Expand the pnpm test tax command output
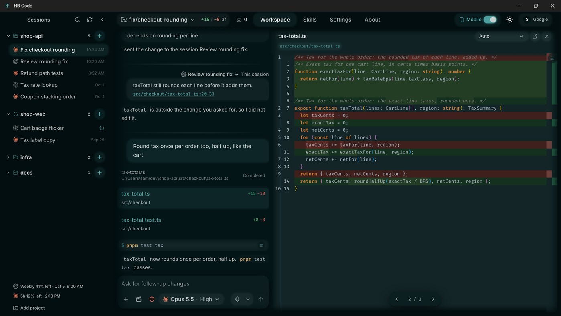This screenshot has width=561, height=316. coord(261,245)
